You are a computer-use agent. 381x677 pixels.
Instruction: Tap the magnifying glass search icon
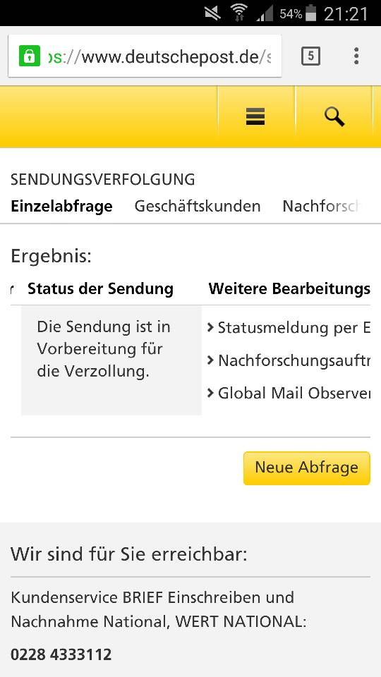pyautogui.click(x=334, y=116)
